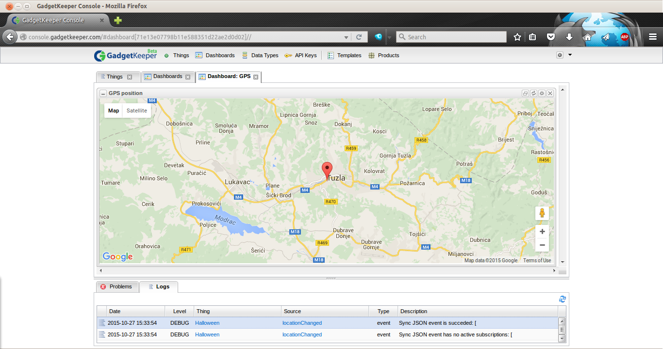The width and height of the screenshot is (663, 349).
Task: Collapse the GPS position panel
Action: (103, 94)
